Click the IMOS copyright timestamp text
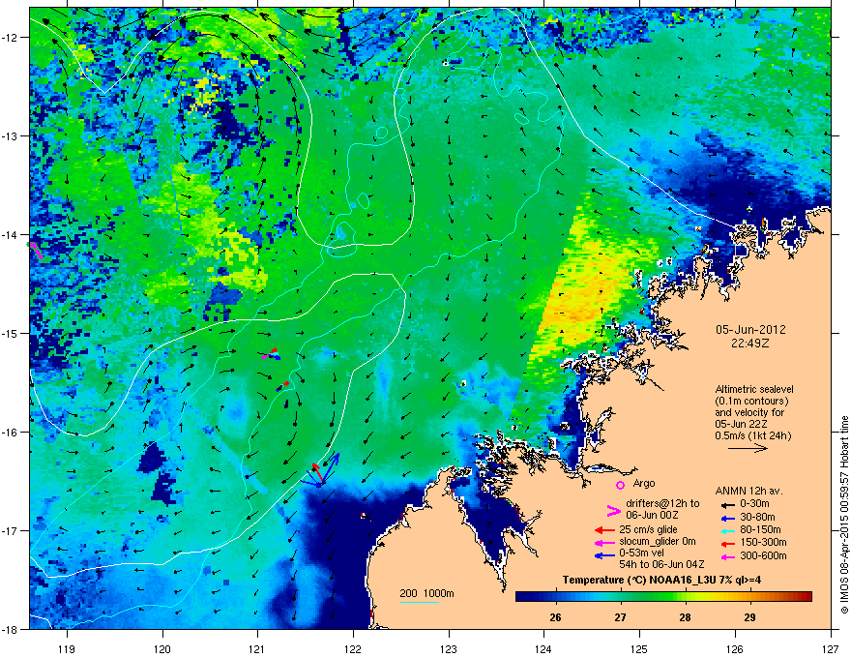This screenshot has height=658, width=851. point(844,514)
